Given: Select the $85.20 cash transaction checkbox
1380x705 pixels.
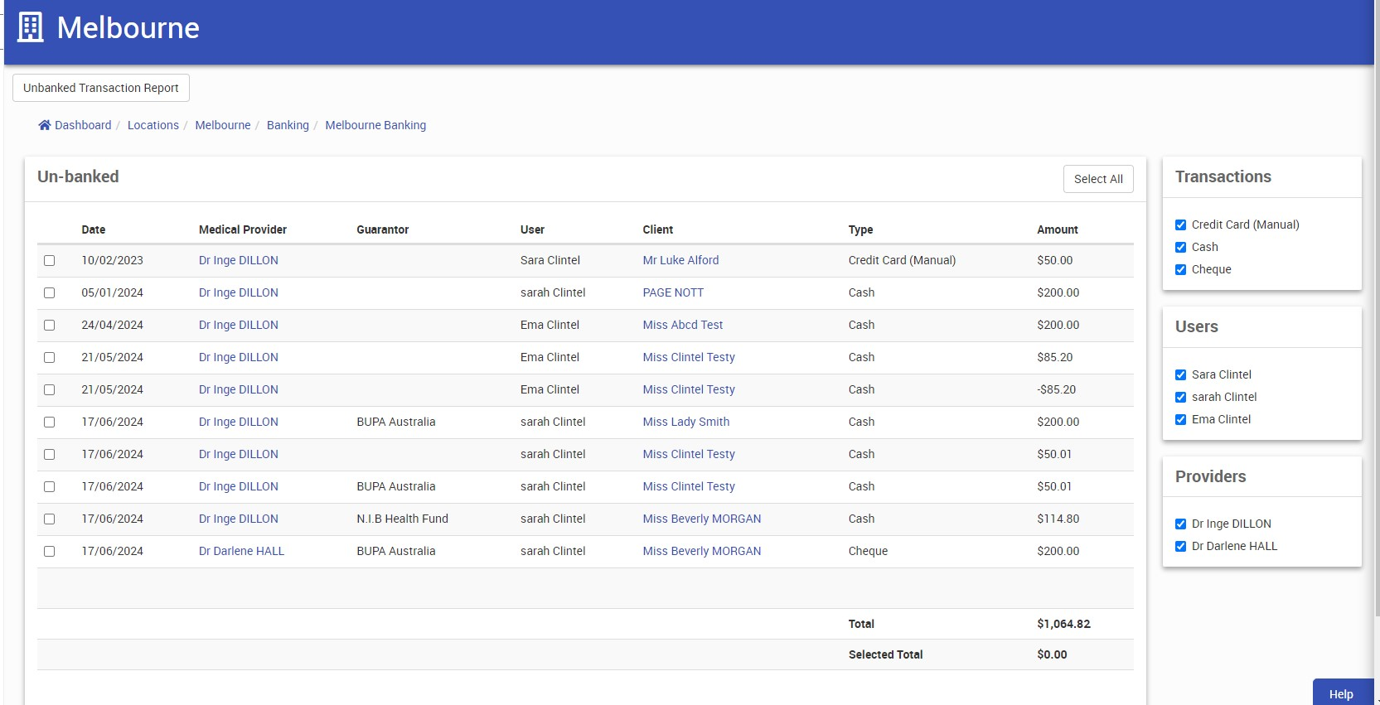Looking at the screenshot, I should coord(50,357).
